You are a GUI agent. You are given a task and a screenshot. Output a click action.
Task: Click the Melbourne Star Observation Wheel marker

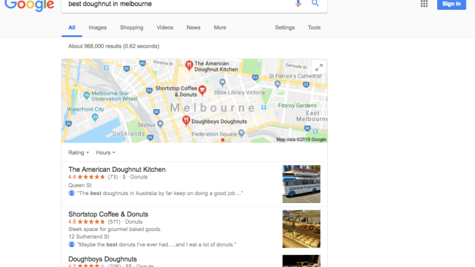point(87,96)
